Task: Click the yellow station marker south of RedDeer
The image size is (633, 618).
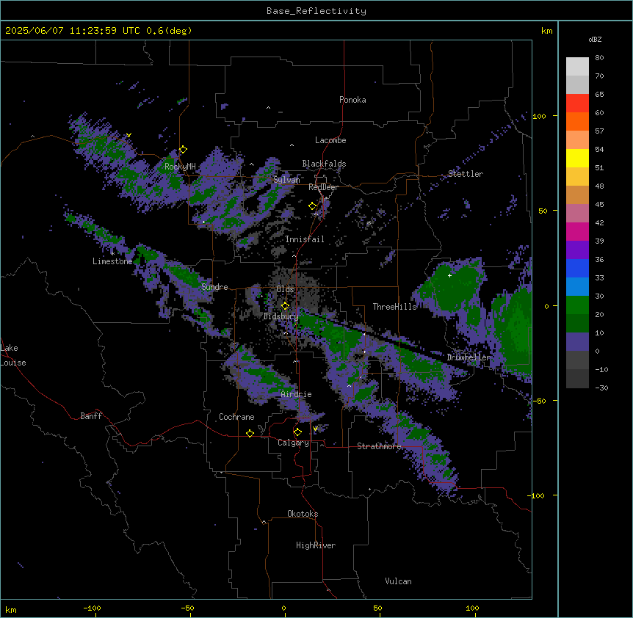Action: [x=312, y=206]
